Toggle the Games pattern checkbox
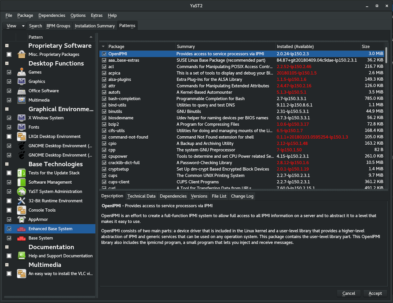 (x=9, y=72)
